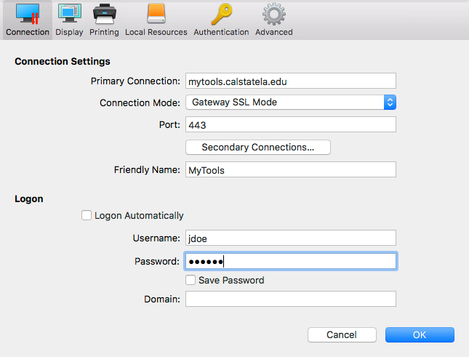Open the Authentication key icon
Viewport: 469px width, 357px height.
pos(221,14)
